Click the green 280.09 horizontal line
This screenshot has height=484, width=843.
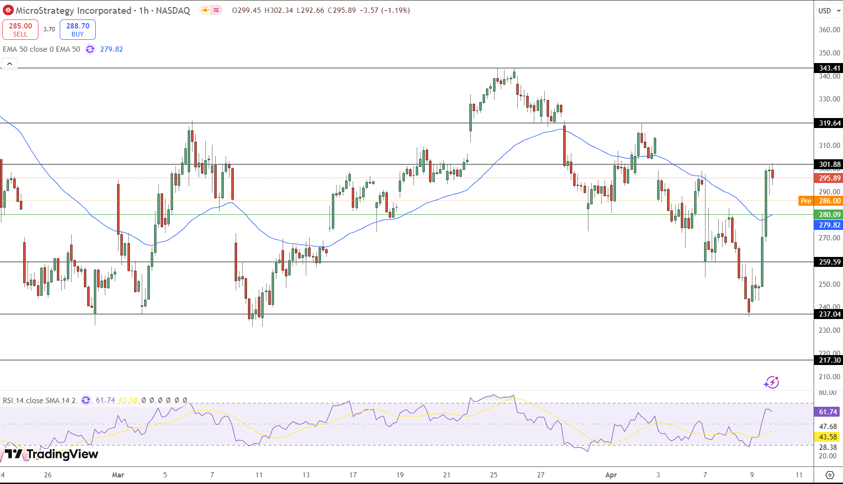[x=407, y=215]
